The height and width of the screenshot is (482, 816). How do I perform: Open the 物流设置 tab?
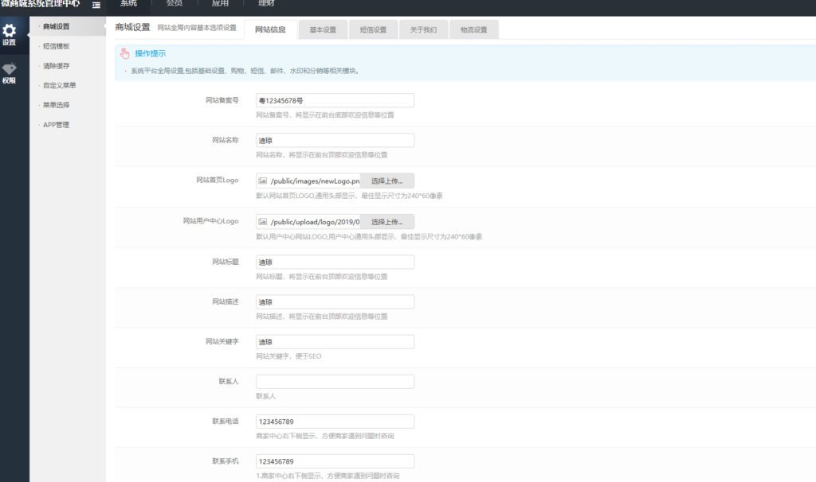(473, 30)
